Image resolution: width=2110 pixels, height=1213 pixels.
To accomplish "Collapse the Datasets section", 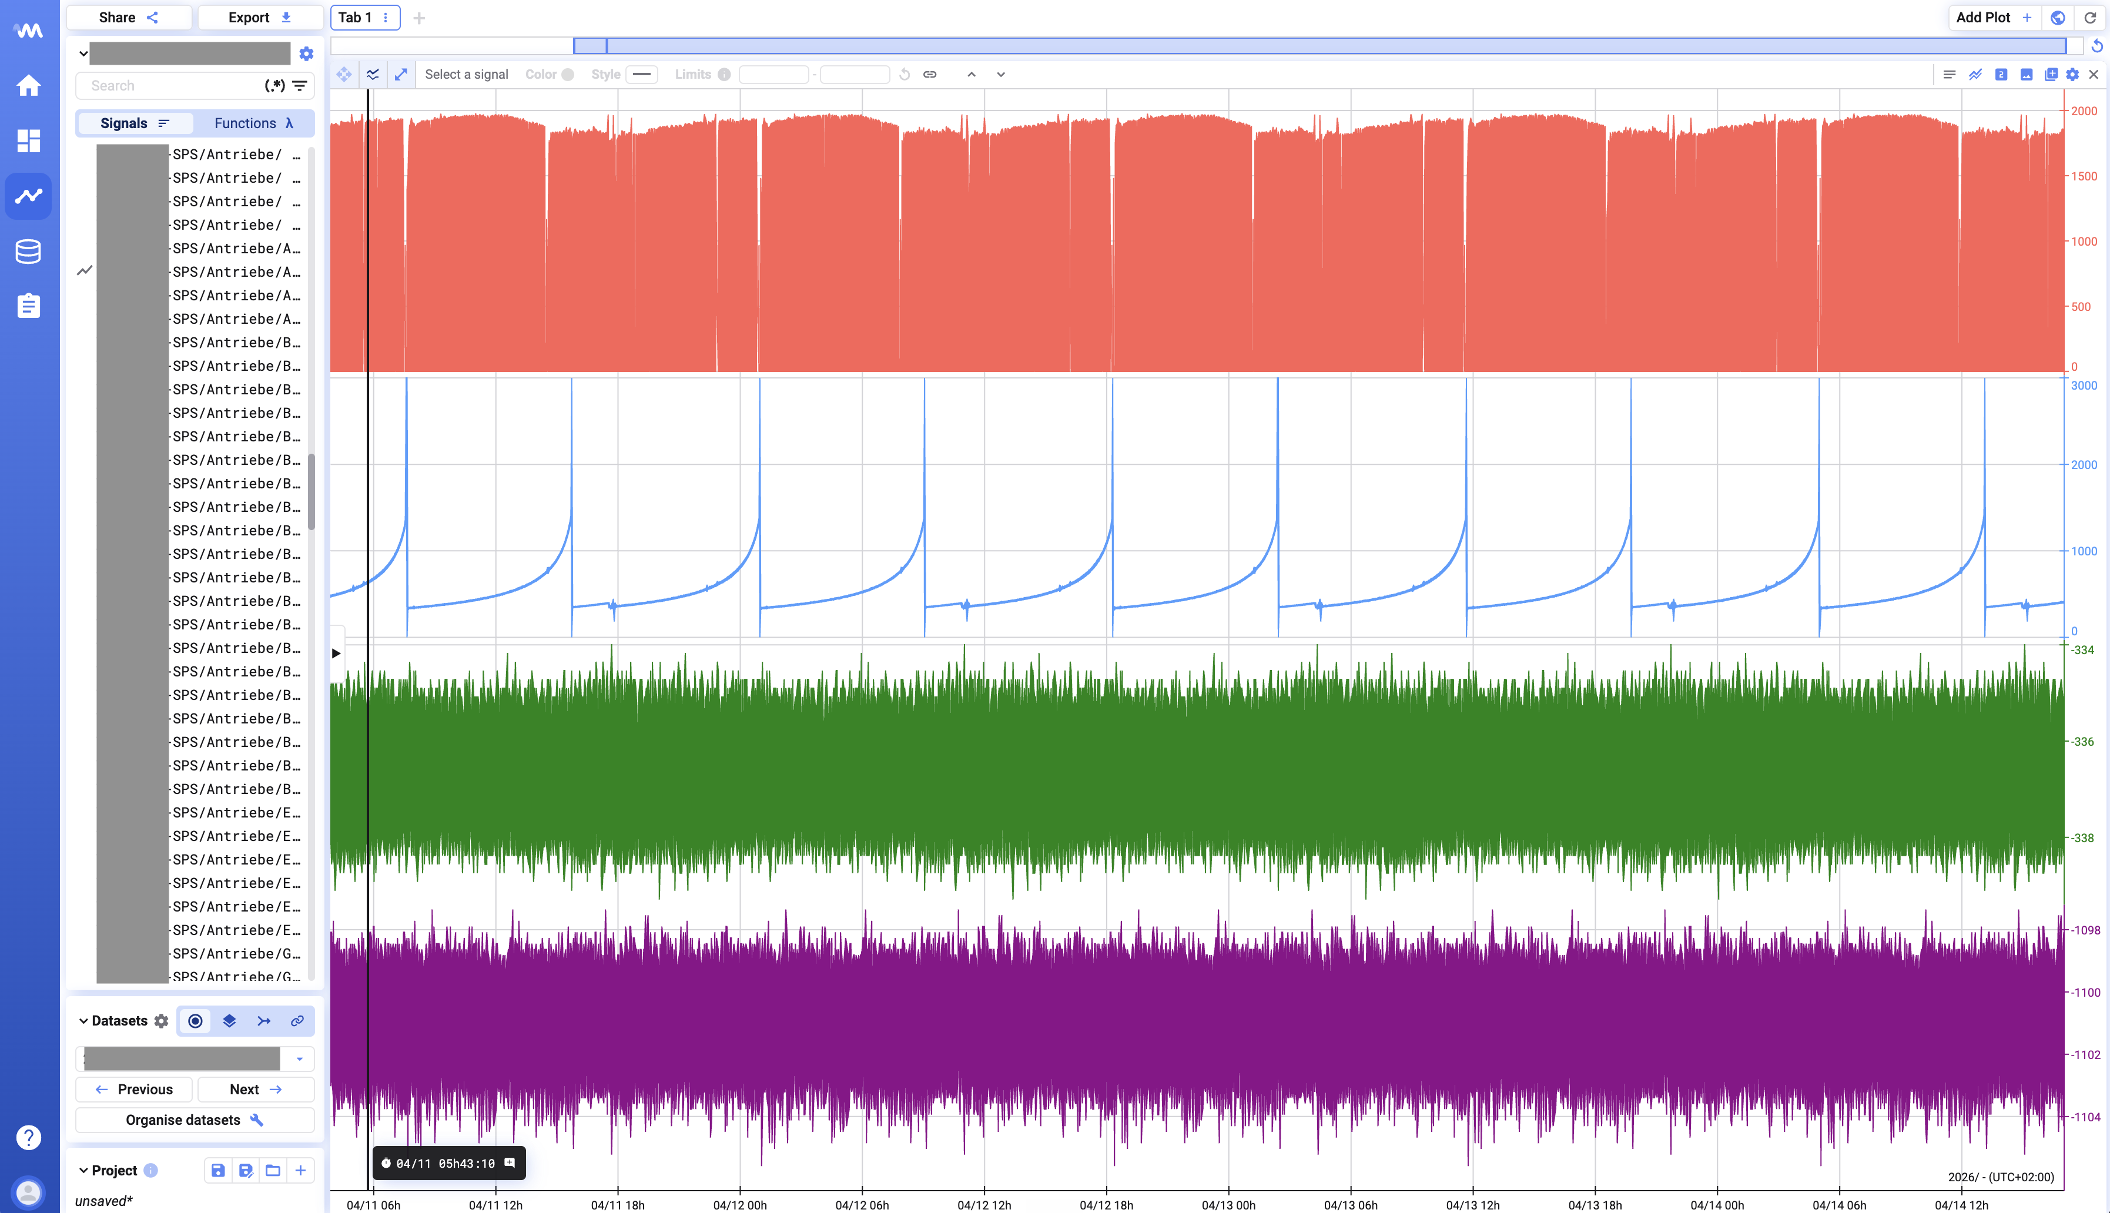I will tap(83, 1021).
